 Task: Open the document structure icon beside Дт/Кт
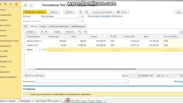86,12
